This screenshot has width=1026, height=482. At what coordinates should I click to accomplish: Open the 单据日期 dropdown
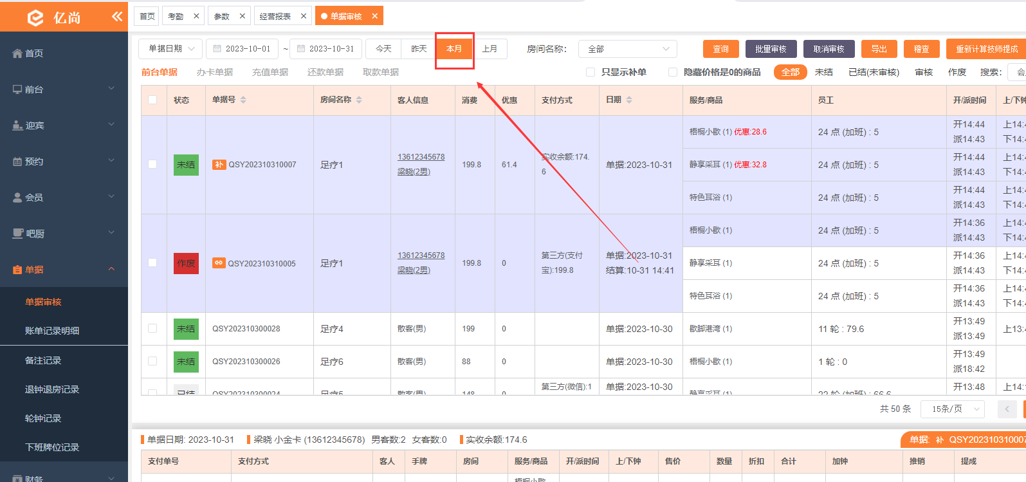click(170, 49)
